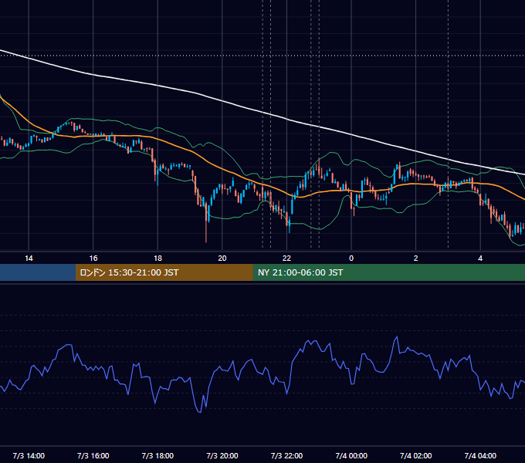Click the 7/3 22:00 date label

point(286,455)
